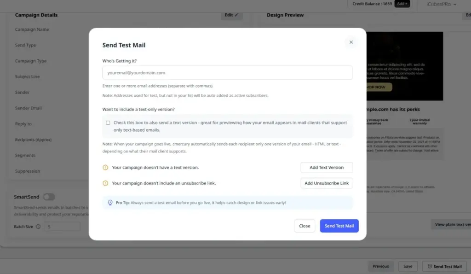Click the info icon next to Batch Size
Viewport: 471px width, 274px height.
coord(38,227)
